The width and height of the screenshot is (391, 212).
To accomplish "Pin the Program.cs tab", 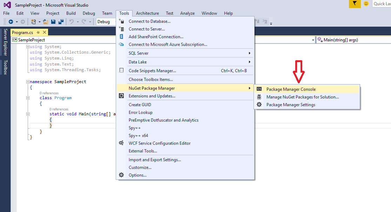I will pyautogui.click(x=38, y=32).
